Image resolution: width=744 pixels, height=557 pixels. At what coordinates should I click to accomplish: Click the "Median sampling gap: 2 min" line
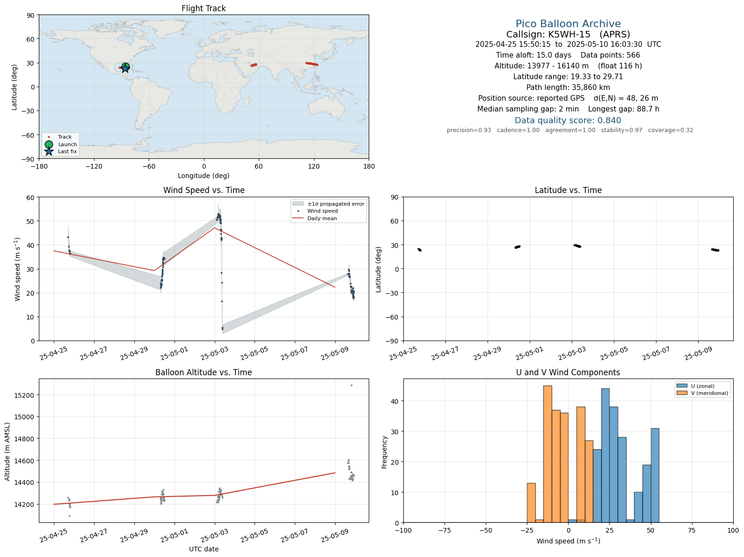(568, 109)
